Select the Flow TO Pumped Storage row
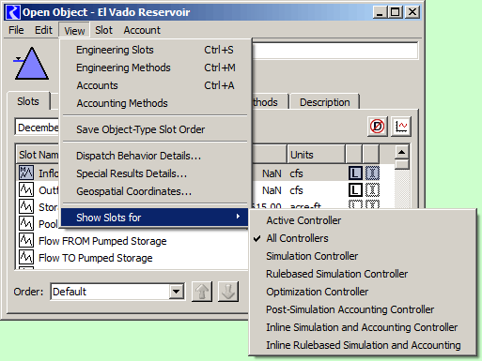 click(132, 258)
